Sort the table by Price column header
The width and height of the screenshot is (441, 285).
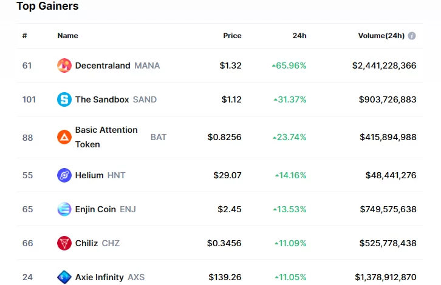tap(232, 36)
